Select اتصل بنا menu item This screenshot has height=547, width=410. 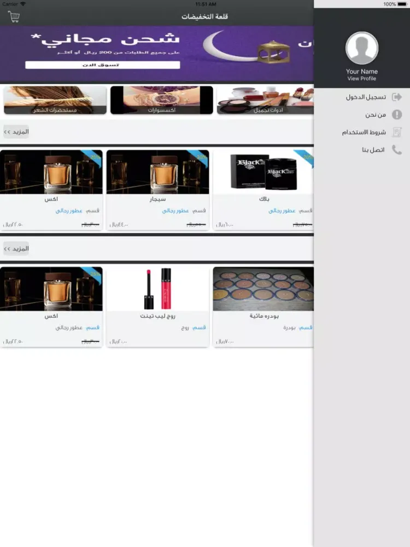pyautogui.click(x=373, y=150)
